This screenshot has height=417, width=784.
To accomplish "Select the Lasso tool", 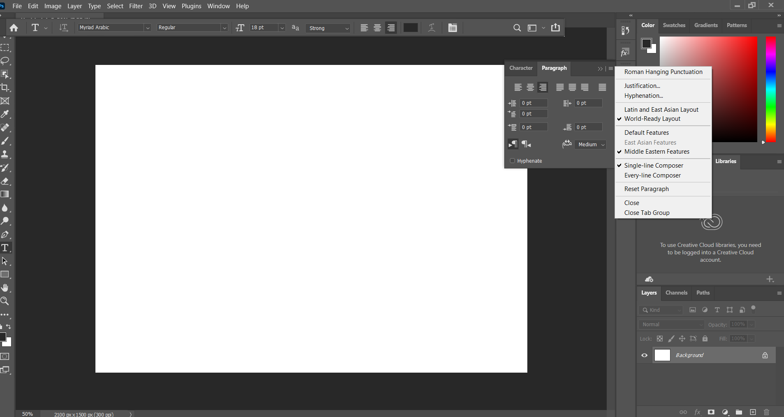I will (x=5, y=61).
